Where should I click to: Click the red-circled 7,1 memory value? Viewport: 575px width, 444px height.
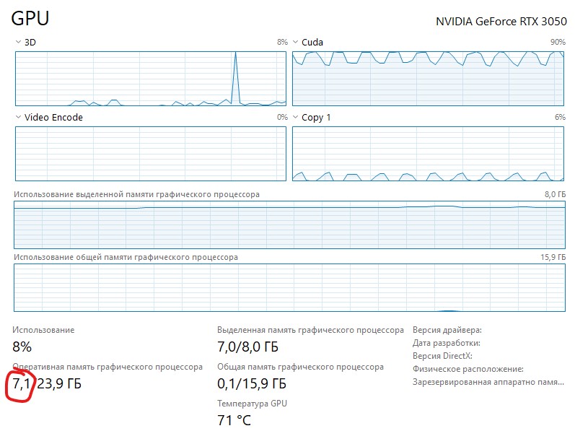[22, 383]
